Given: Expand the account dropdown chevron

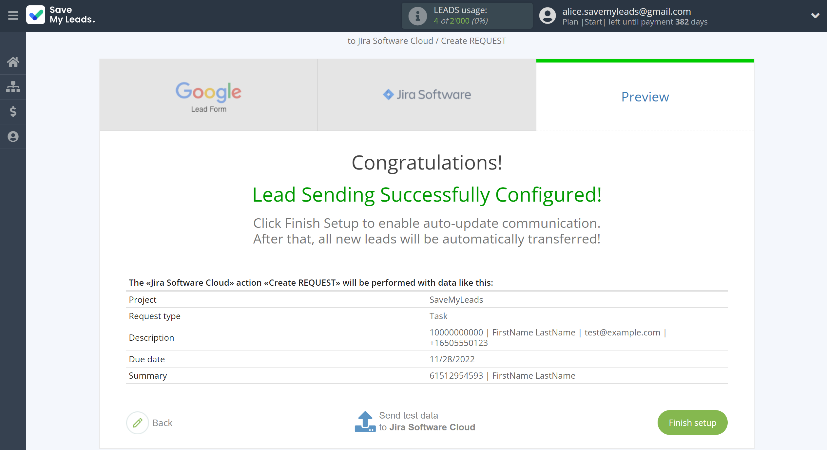Looking at the screenshot, I should coord(815,15).
